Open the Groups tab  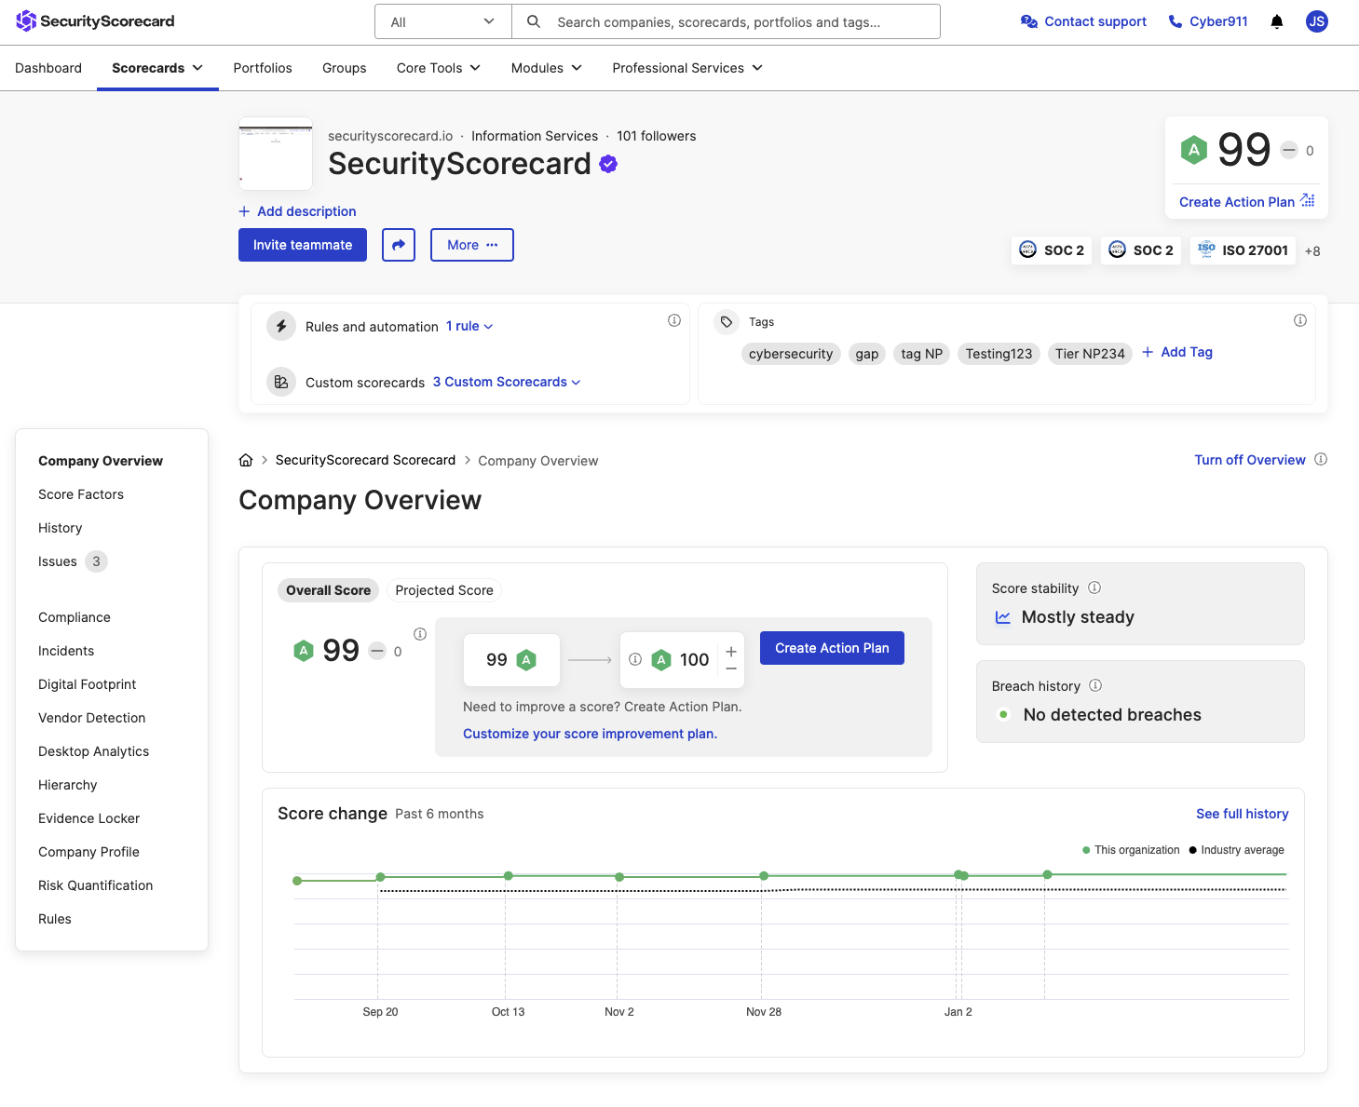[x=345, y=68]
